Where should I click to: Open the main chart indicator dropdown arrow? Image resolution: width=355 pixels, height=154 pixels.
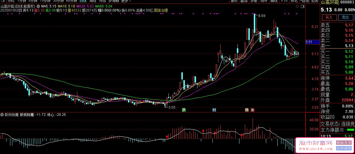38,6
